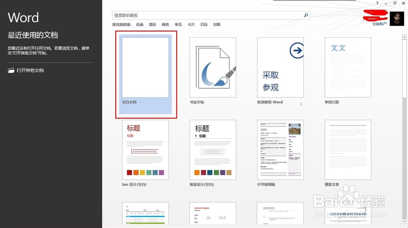Restore down the Word window

click(395, 3)
